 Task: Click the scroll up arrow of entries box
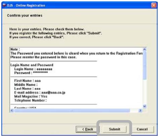click(145, 49)
